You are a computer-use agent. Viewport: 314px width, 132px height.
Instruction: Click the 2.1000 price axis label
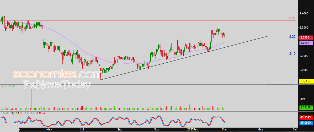[x=304, y=56]
